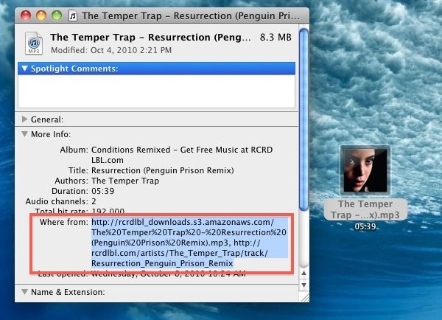442x320 pixels.
Task: Click the 'Resurrection_Penguin_Prison_Remix' URL line
Action: click(162, 263)
